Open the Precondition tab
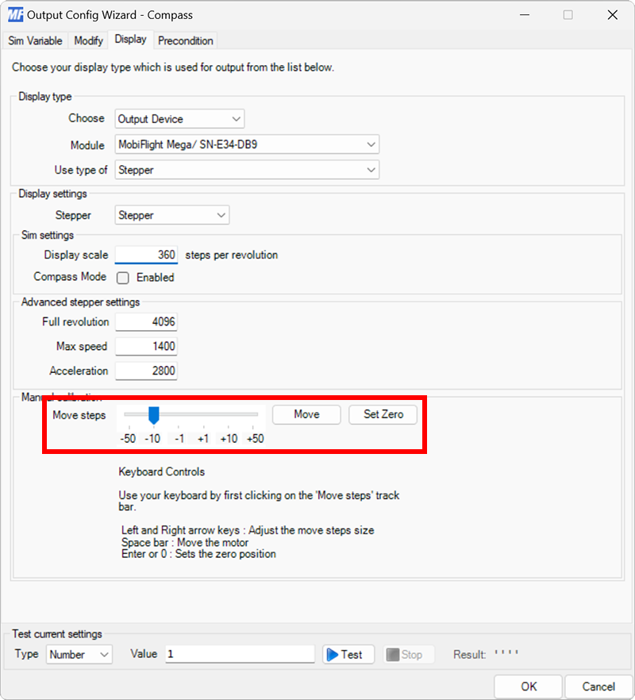The image size is (635, 700). click(x=185, y=40)
